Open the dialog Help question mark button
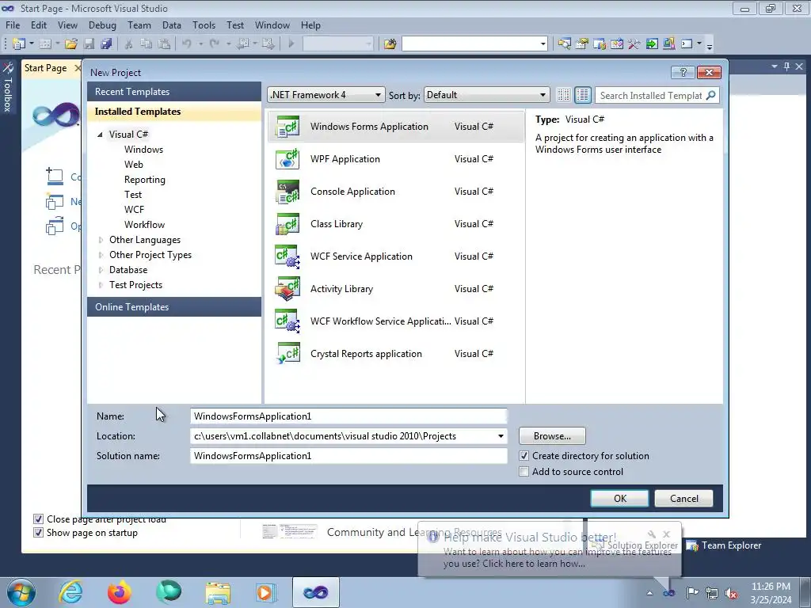The image size is (811, 608). [683, 72]
